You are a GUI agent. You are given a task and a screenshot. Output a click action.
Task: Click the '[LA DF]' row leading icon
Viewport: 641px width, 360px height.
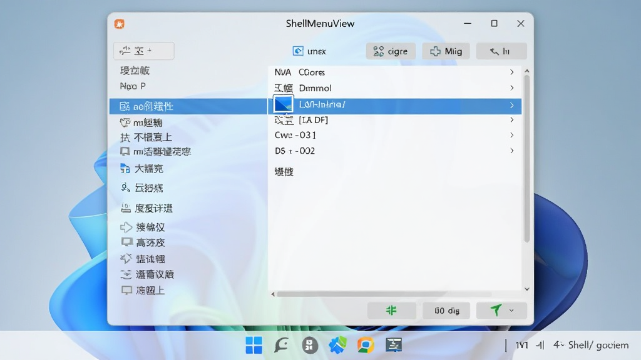(284, 120)
